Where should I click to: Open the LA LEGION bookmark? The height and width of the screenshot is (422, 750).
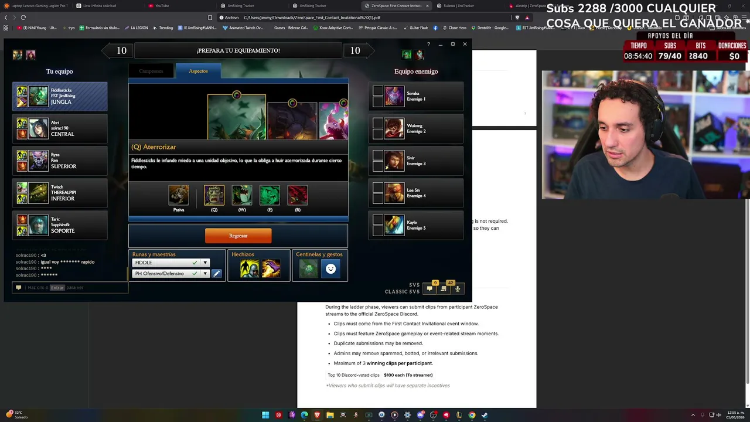(136, 28)
